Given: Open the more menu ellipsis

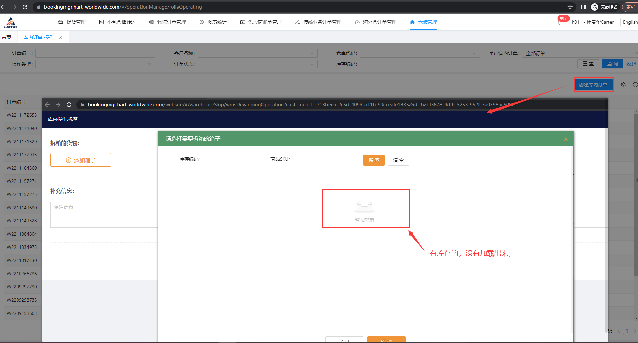Looking at the screenshot, I should pyautogui.click(x=453, y=22).
